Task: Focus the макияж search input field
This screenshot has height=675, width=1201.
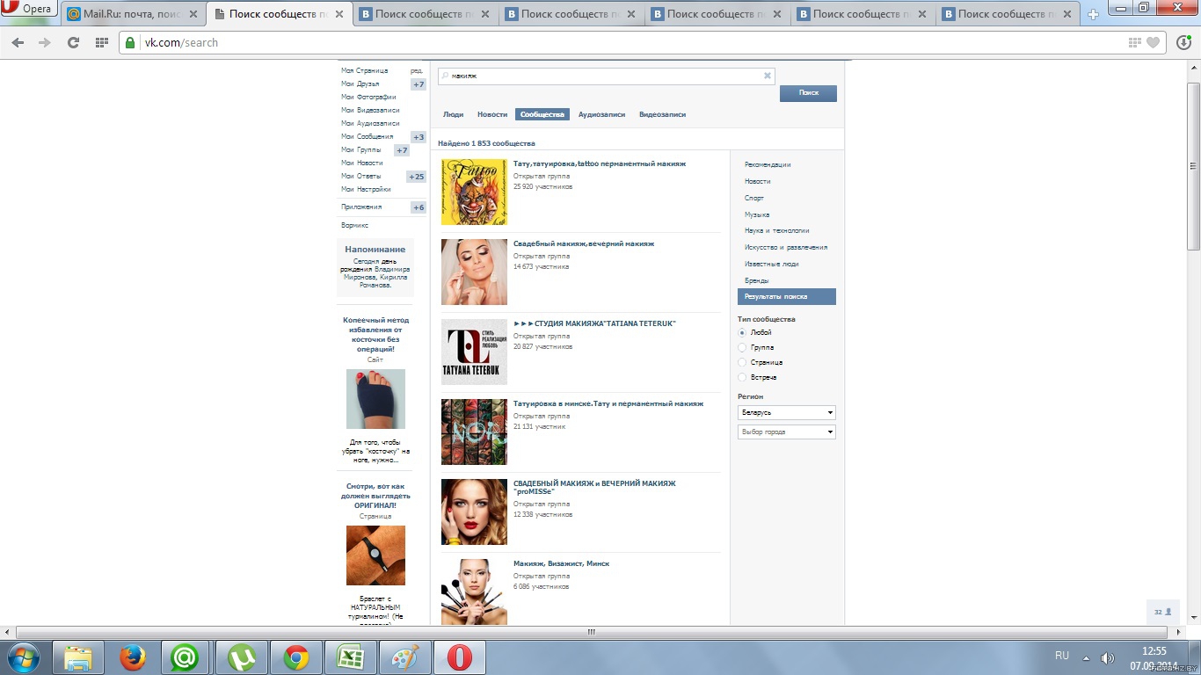Action: 607,76
